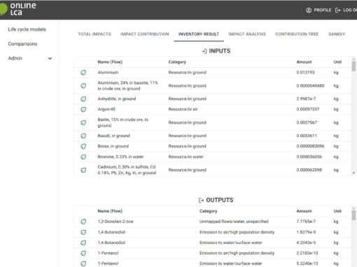357x267 pixels.
Task: Click the INPUTS section heading
Action: click(220, 51)
